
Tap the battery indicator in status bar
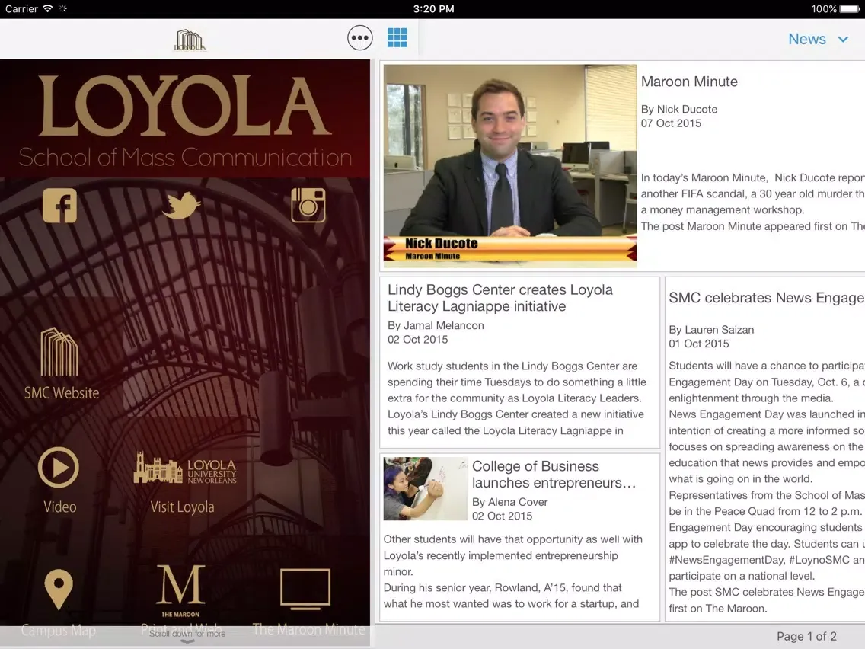click(848, 9)
